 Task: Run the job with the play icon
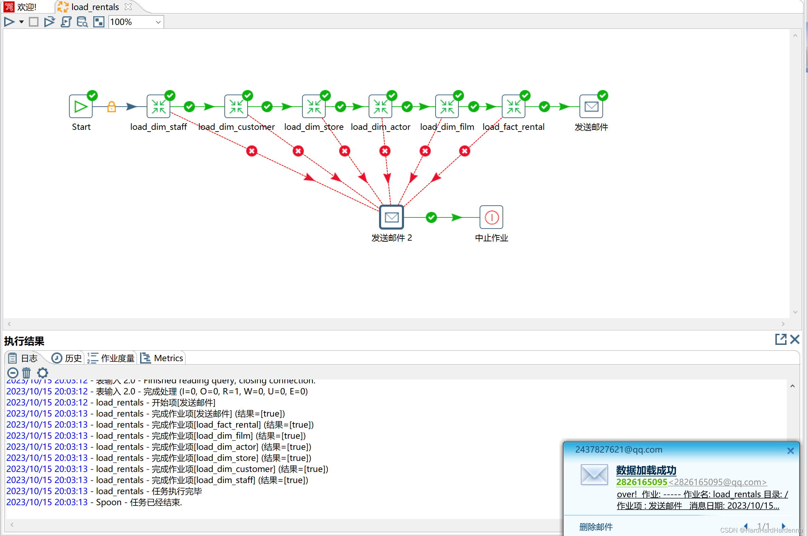pyautogui.click(x=9, y=22)
